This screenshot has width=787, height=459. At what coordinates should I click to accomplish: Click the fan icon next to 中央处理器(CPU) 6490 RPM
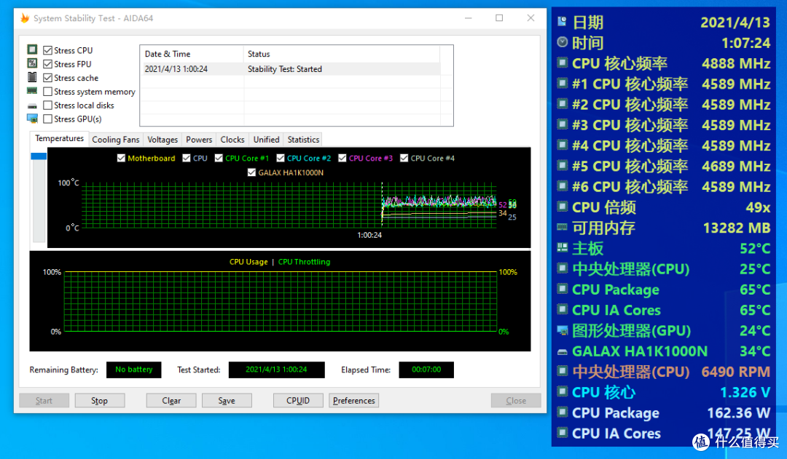point(562,371)
